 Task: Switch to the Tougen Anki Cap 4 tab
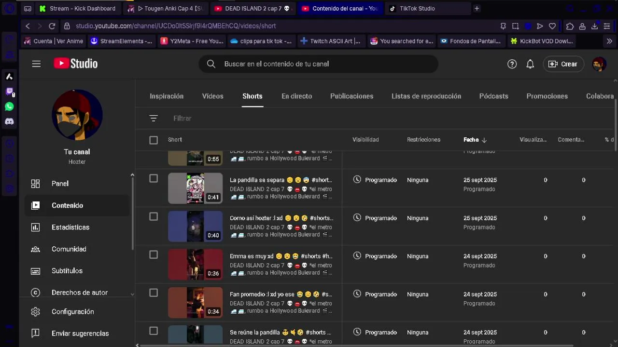[167, 8]
